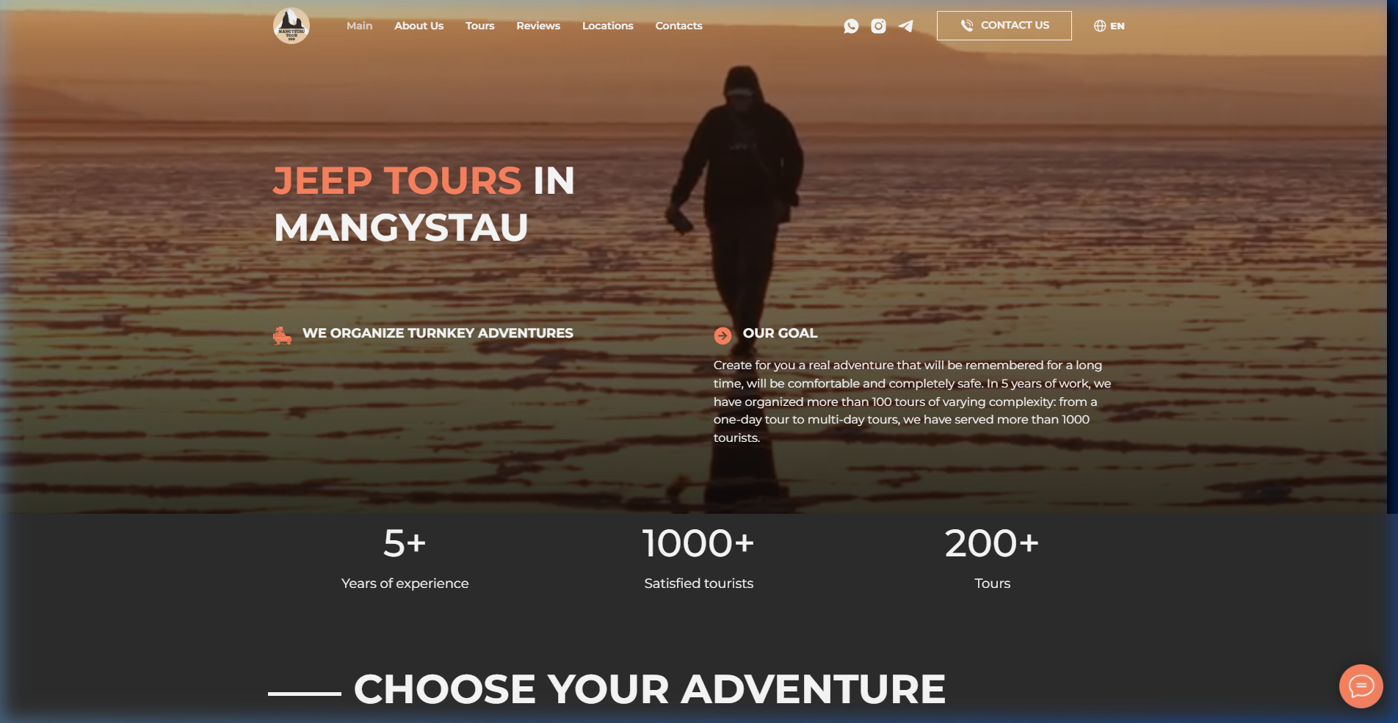Select Locations in the navigation bar
The image size is (1398, 723).
pyautogui.click(x=607, y=26)
